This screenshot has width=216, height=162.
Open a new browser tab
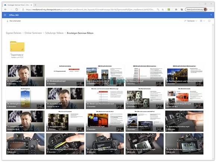[35, 5]
